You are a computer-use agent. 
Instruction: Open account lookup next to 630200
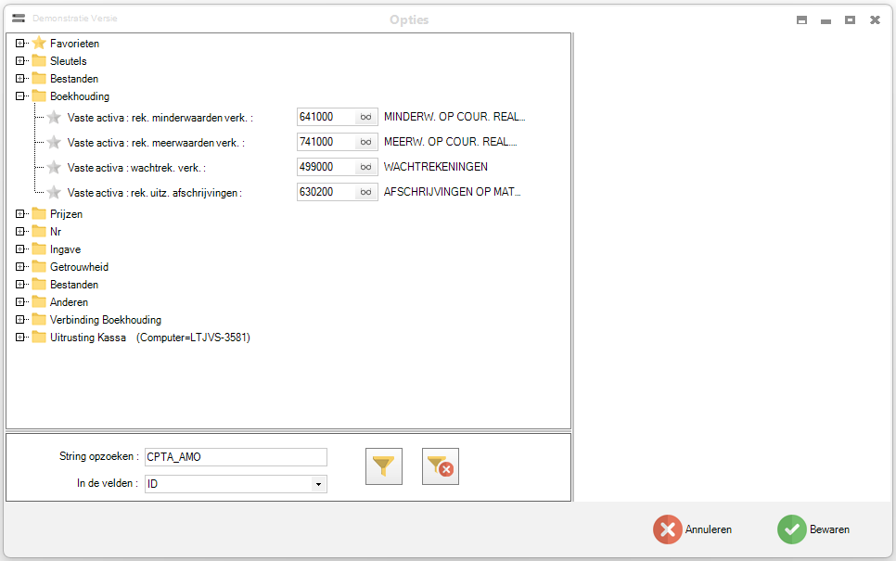[x=366, y=192]
